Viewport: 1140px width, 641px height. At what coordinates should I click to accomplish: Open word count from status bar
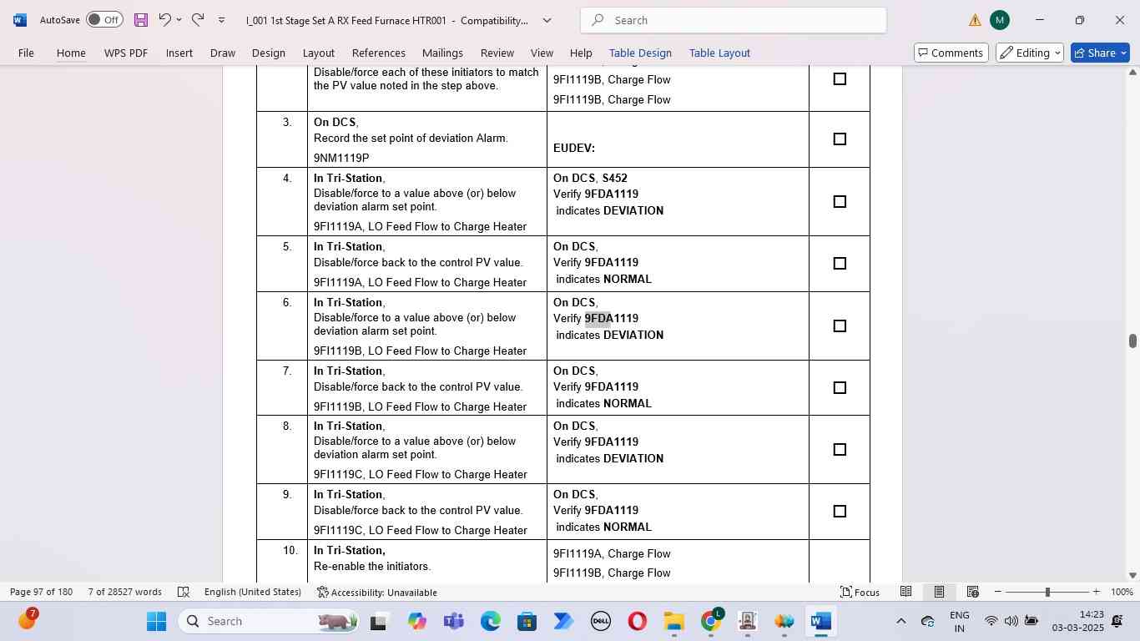click(125, 592)
